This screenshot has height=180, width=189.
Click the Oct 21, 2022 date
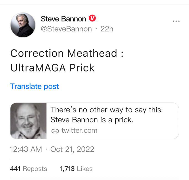[x=72, y=149]
